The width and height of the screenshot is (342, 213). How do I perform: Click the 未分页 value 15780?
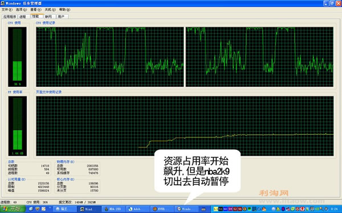94,191
